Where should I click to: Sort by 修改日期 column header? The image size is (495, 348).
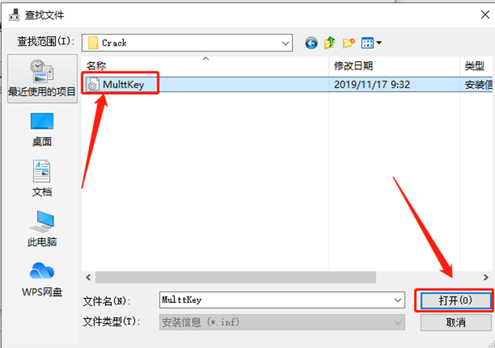pos(353,66)
